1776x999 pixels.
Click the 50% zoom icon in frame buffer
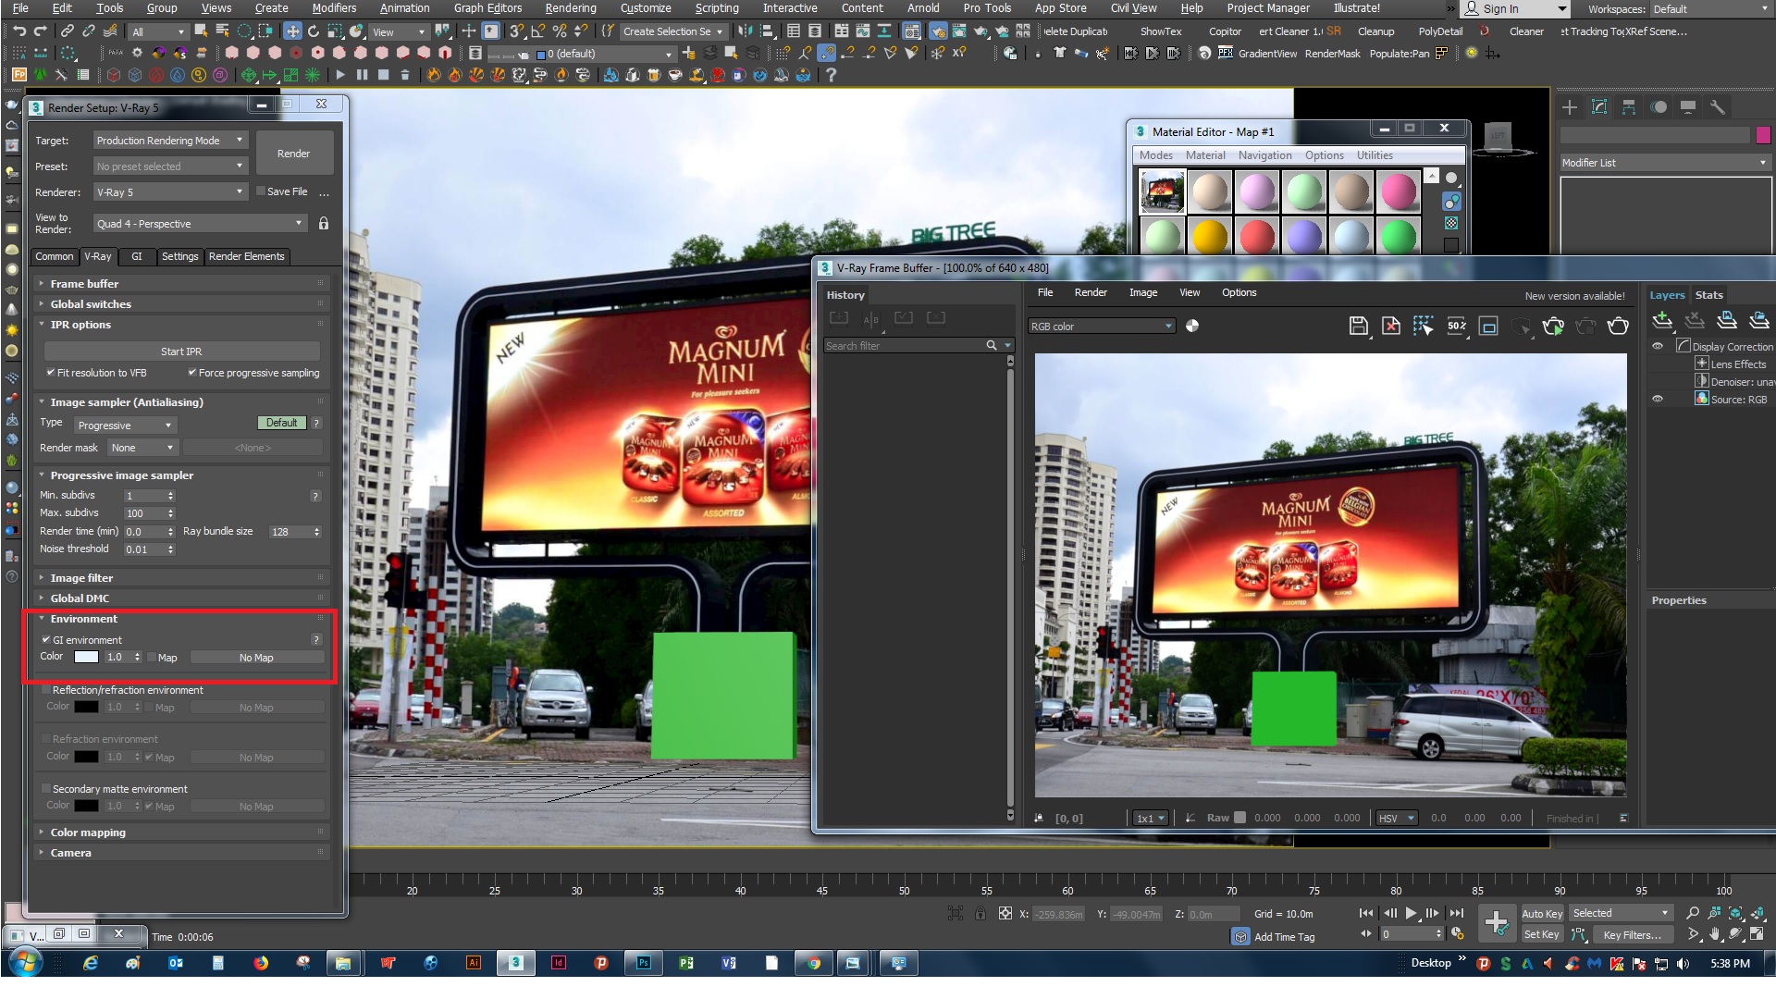coord(1457,326)
